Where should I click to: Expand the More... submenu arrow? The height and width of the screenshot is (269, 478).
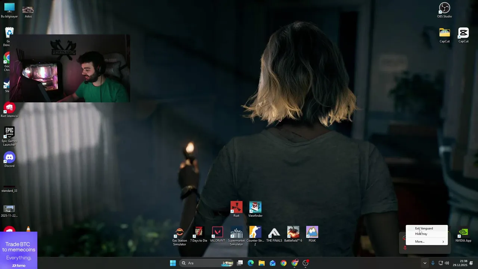click(x=443, y=242)
